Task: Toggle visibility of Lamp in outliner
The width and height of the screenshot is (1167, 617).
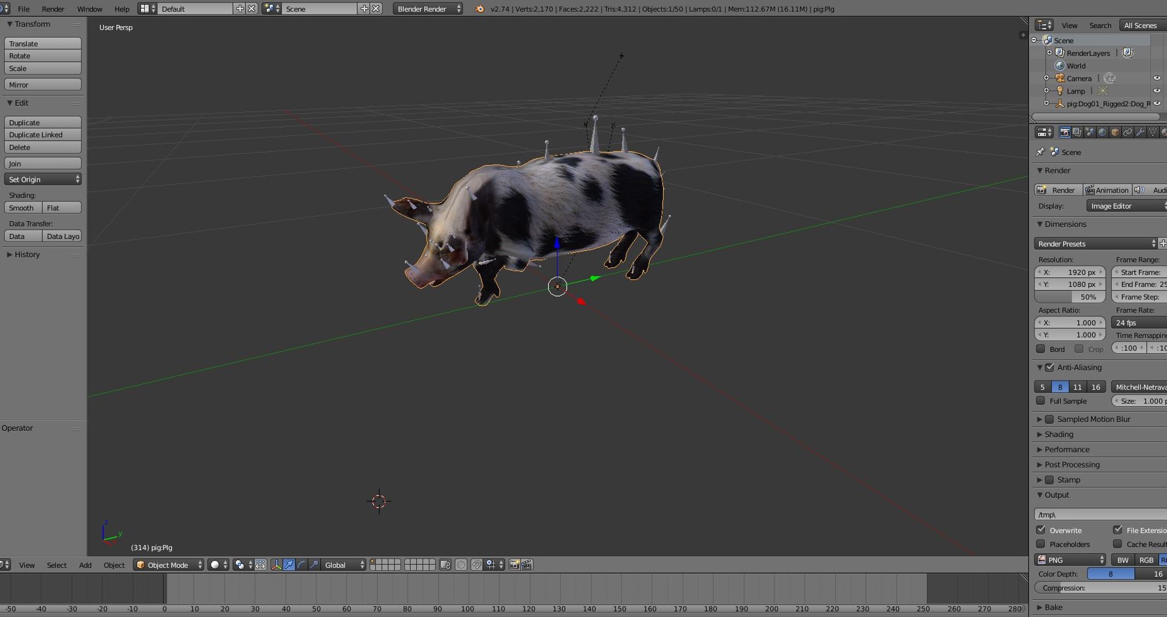Action: tap(1157, 91)
